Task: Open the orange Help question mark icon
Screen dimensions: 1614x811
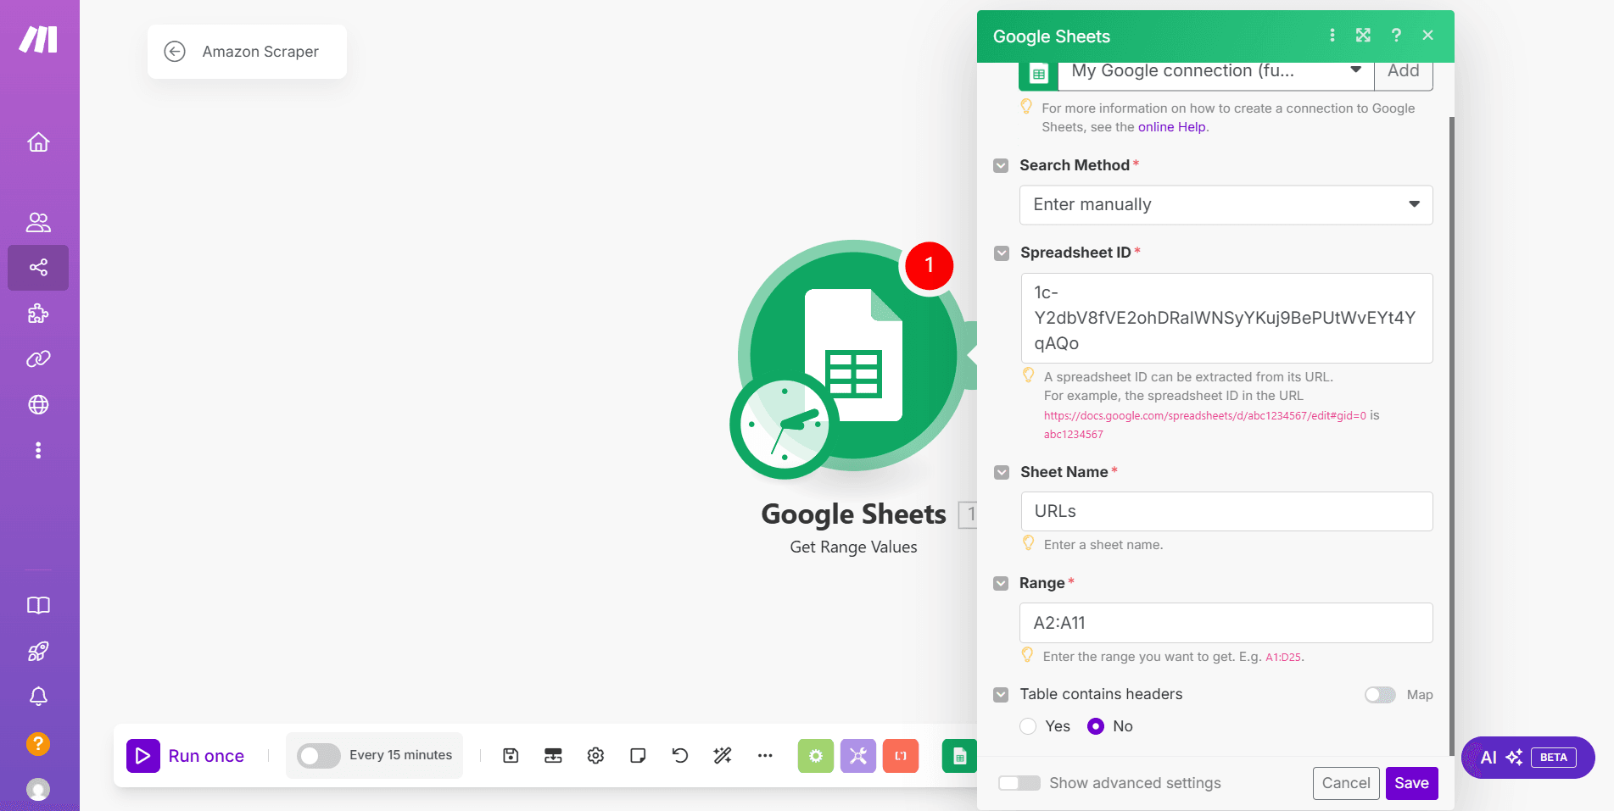Action: point(38,743)
